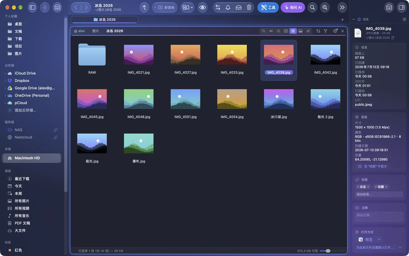Click the inbox tray icon beside the bell
This screenshot has height=256, width=409.
239,7
